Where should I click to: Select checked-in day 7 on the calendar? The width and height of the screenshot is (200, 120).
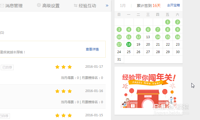pos(158,30)
